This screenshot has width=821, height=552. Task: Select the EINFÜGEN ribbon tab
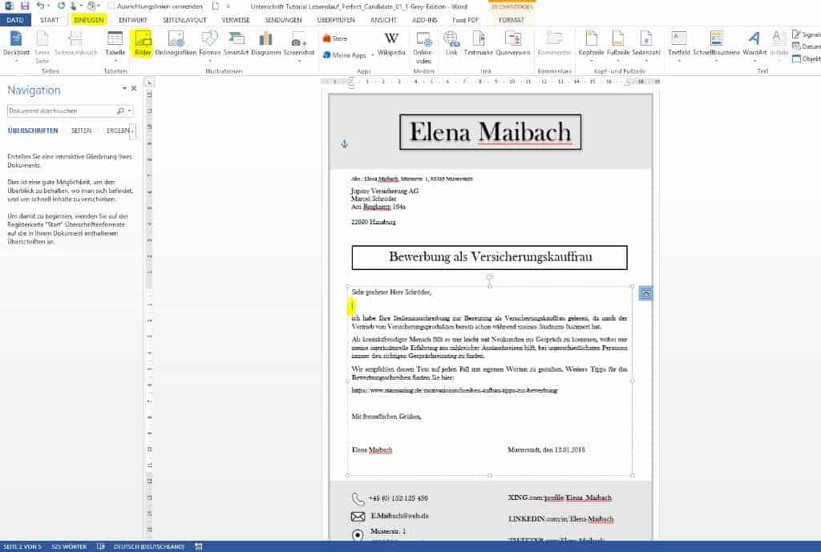point(88,20)
